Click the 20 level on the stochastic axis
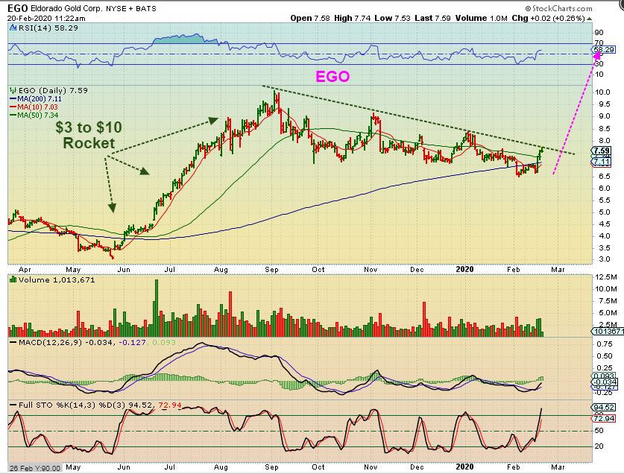 [x=599, y=446]
